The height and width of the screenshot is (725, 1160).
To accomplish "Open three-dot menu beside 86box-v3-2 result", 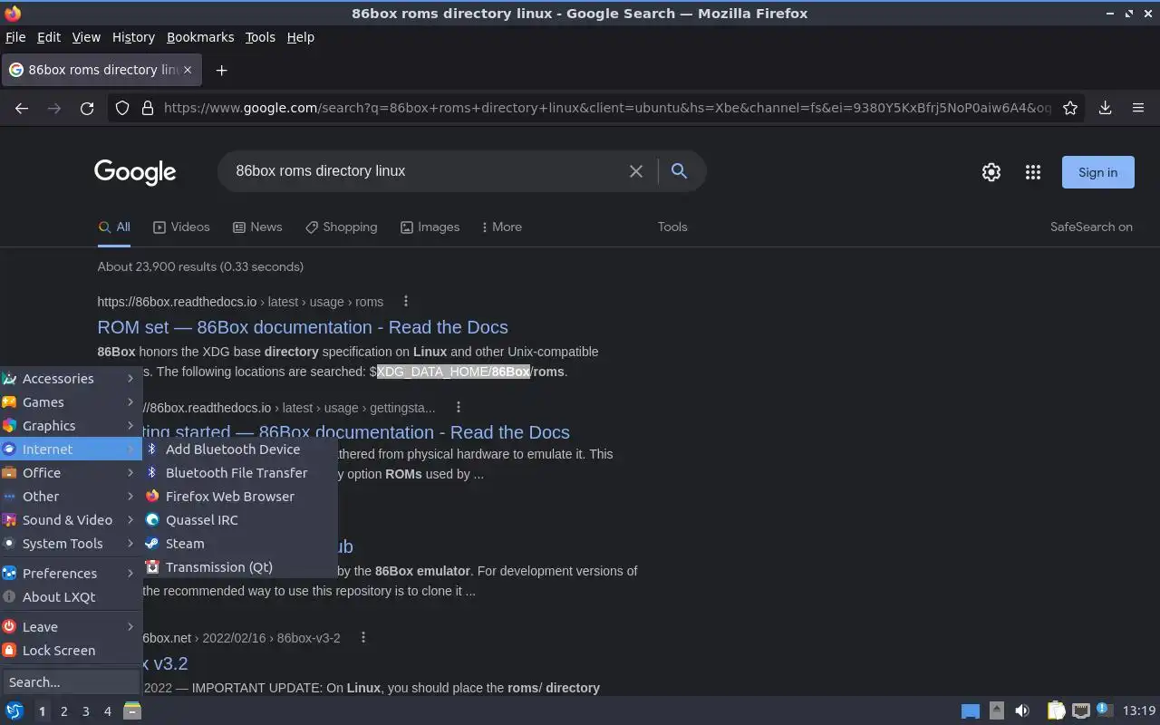I will pyautogui.click(x=363, y=638).
